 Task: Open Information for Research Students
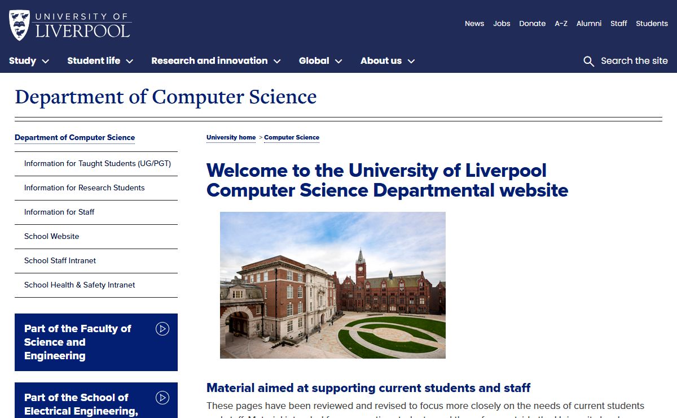pyautogui.click(x=85, y=188)
